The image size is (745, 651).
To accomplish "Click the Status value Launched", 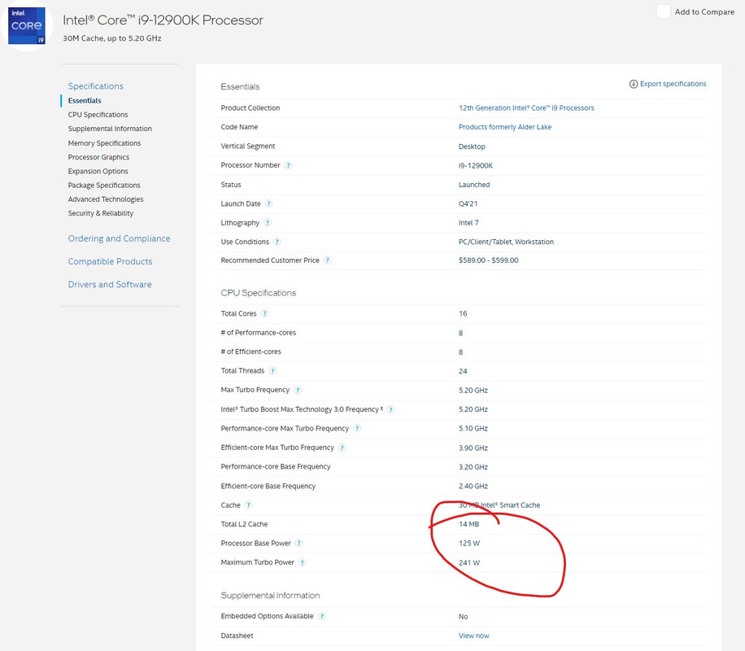I will click(x=473, y=185).
